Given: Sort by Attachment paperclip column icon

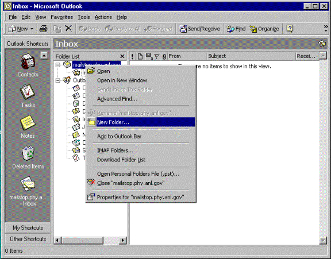Looking at the screenshot, I should [x=164, y=56].
